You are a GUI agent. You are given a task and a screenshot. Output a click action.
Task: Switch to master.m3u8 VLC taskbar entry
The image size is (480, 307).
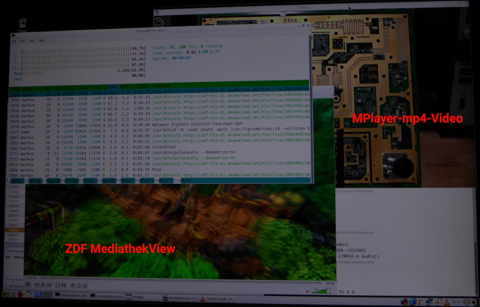coord(217,299)
